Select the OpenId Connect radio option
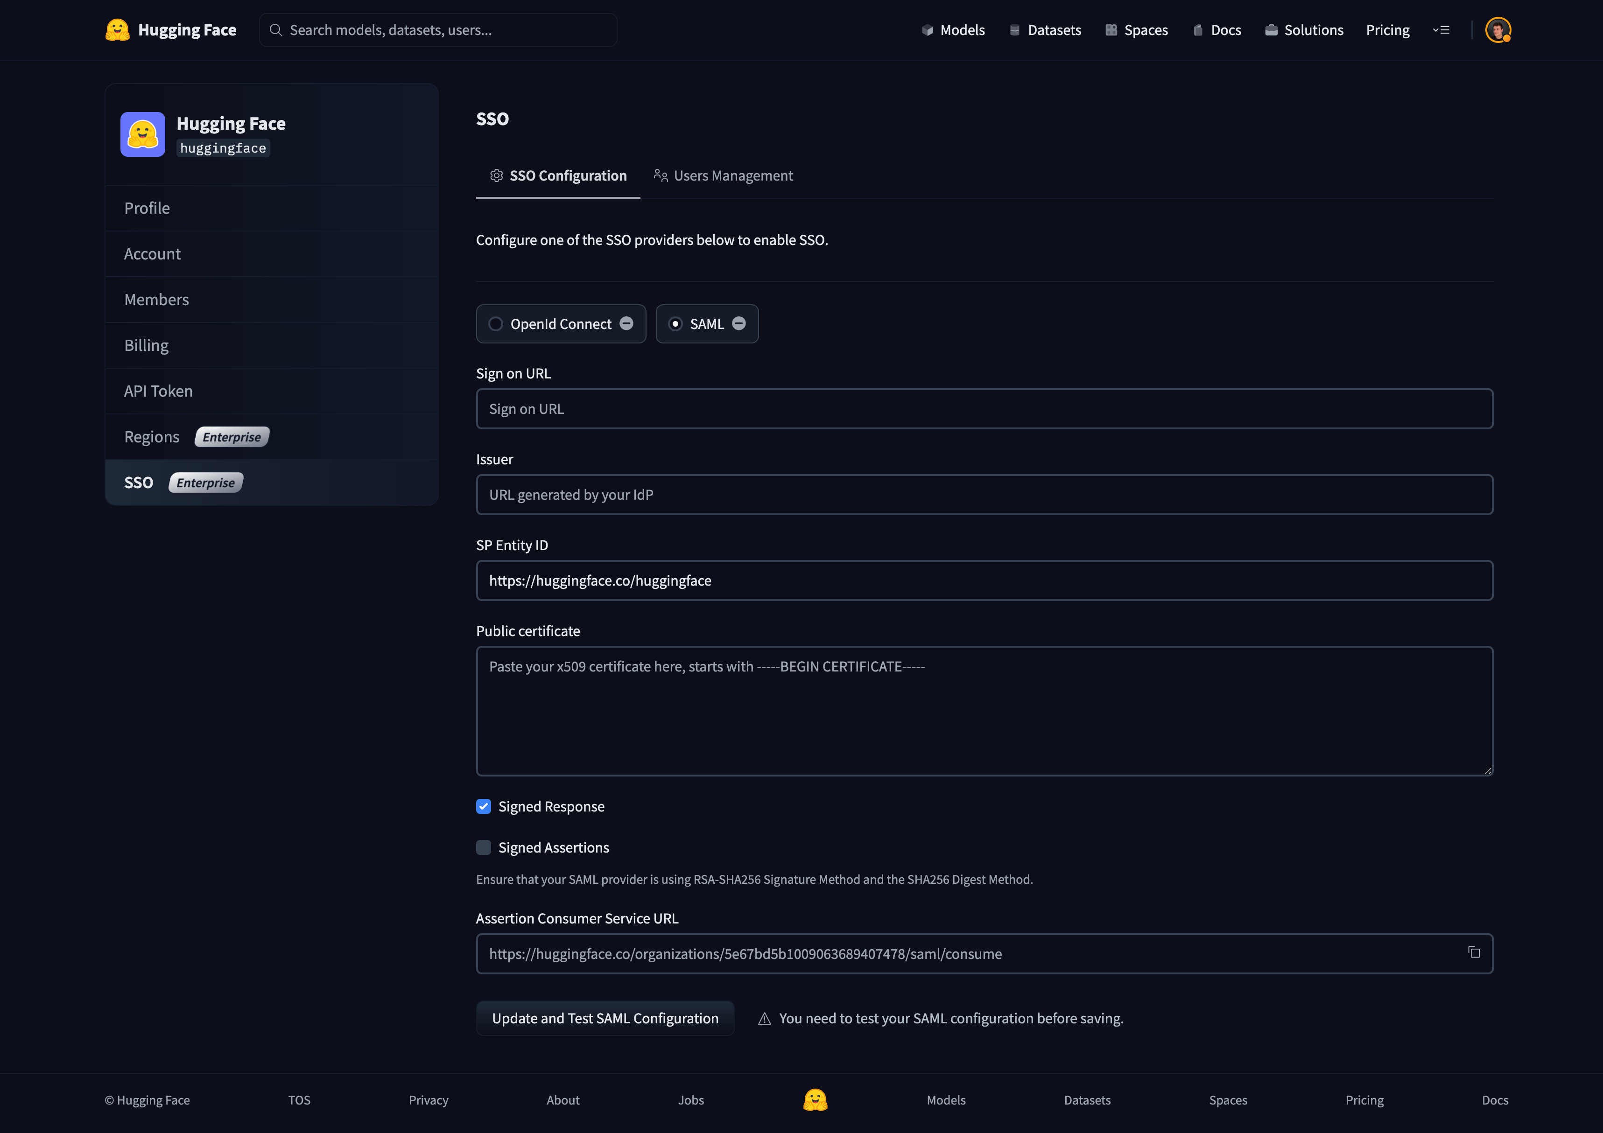Viewport: 1603px width, 1133px height. point(496,324)
